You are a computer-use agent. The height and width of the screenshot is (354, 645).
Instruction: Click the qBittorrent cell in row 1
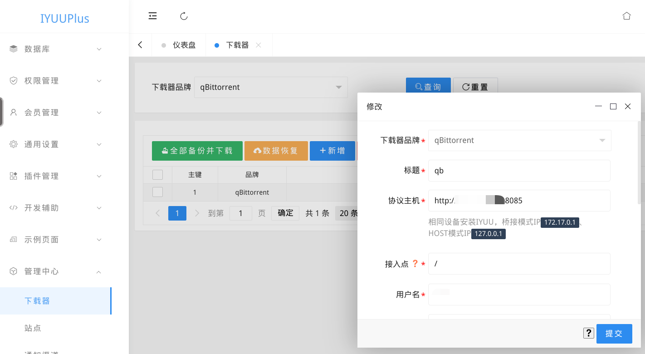[252, 192]
